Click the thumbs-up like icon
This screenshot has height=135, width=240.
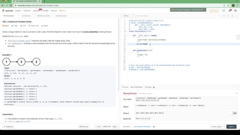tap(12, 26)
